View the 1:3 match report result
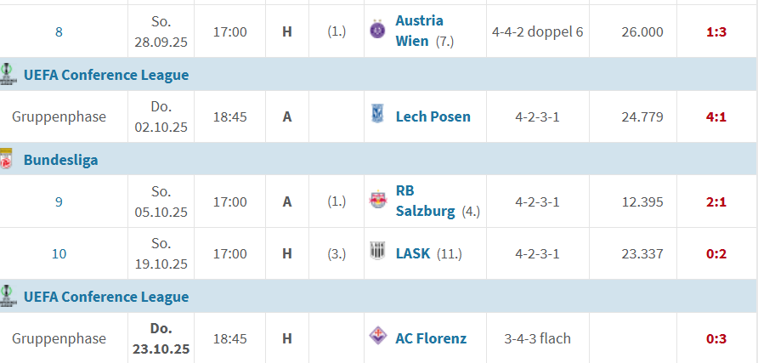758x363 pixels. [x=716, y=31]
